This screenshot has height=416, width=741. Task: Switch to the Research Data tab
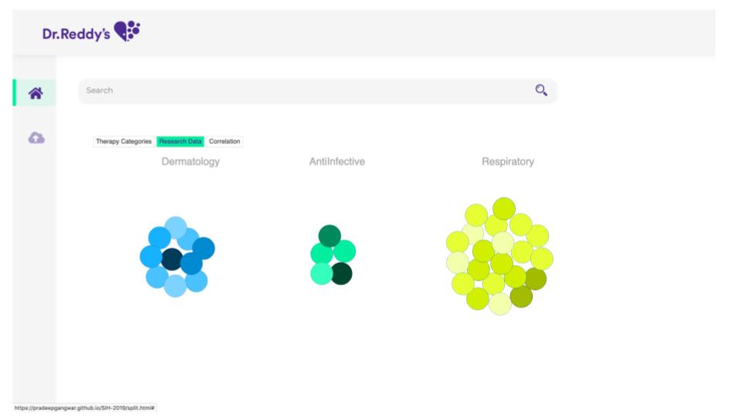click(x=180, y=142)
